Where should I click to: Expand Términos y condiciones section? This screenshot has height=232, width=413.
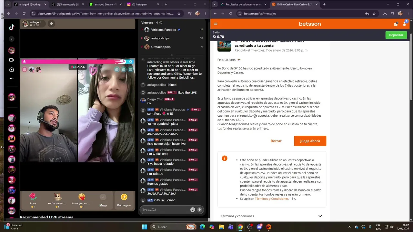[272, 216]
